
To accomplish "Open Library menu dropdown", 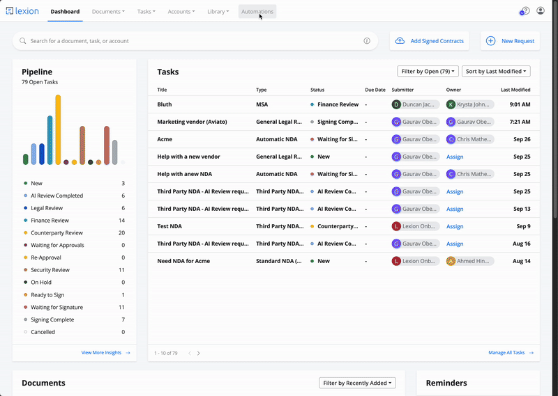I will 218,11.
